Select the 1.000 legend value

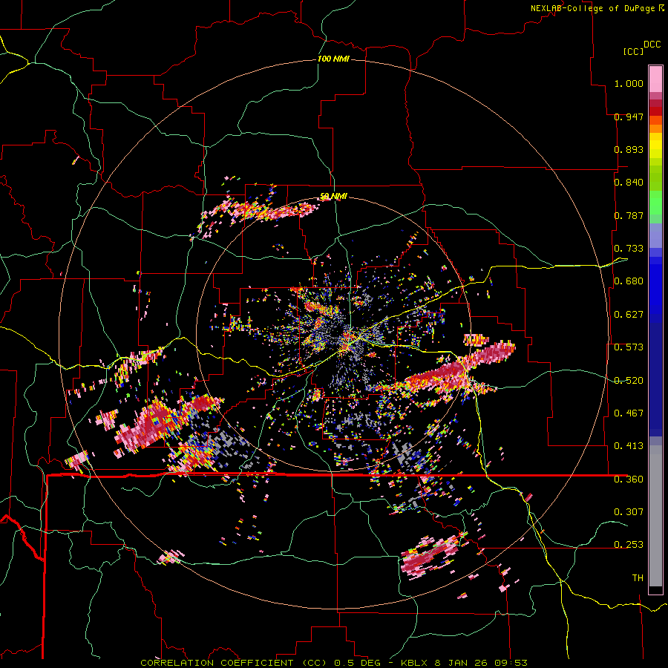point(629,83)
